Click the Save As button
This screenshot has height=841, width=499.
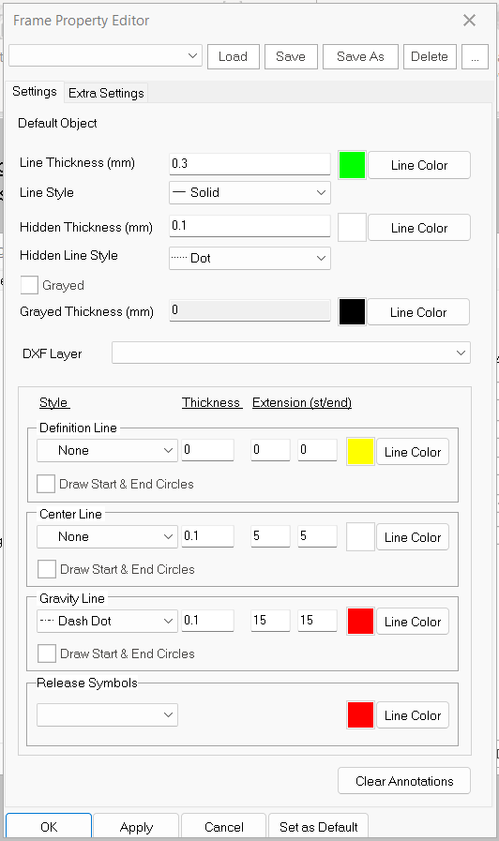tap(360, 57)
